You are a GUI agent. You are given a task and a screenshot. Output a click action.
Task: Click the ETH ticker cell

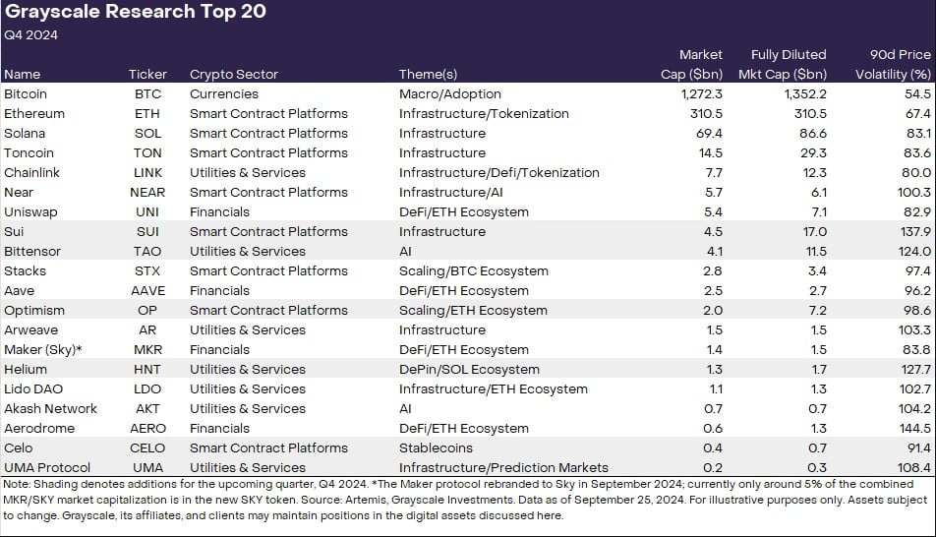coord(147,113)
